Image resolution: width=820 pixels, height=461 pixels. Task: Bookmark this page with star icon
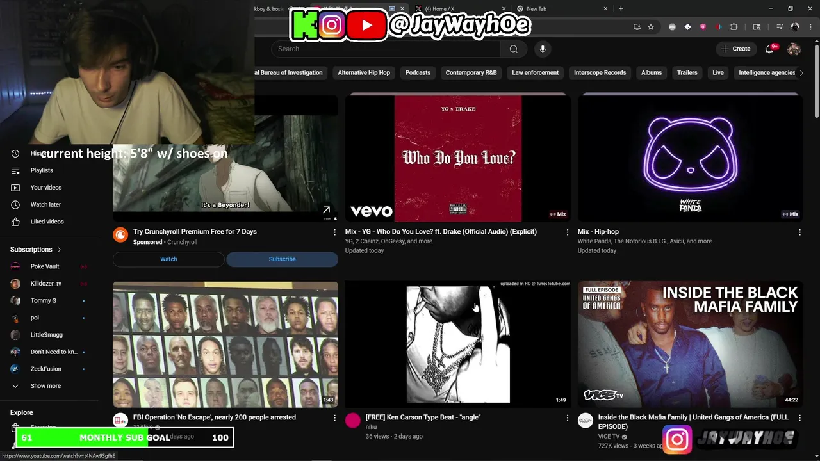pyautogui.click(x=651, y=27)
